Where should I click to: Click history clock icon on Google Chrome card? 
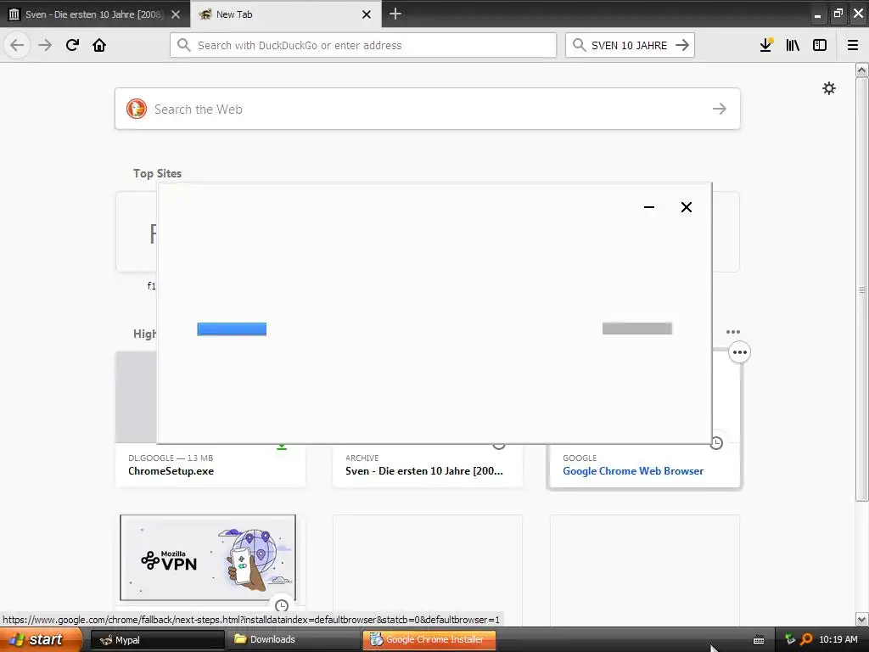716,442
